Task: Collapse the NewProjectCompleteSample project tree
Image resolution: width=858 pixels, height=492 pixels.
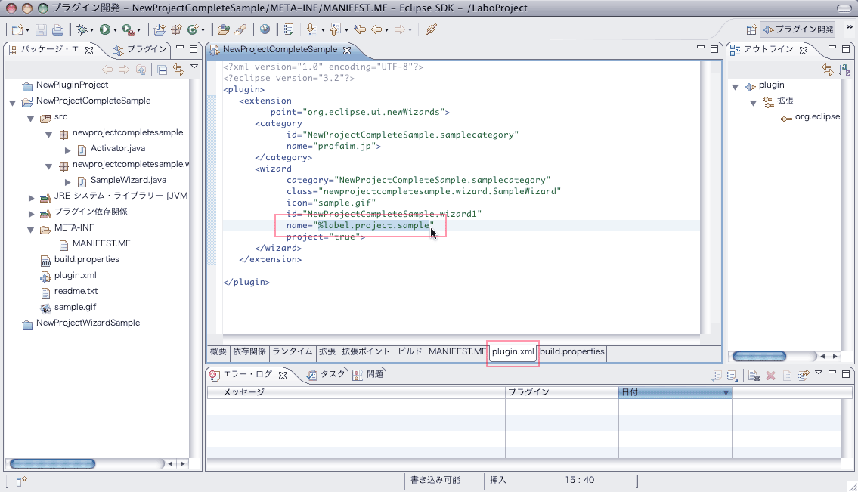Action: [13, 101]
